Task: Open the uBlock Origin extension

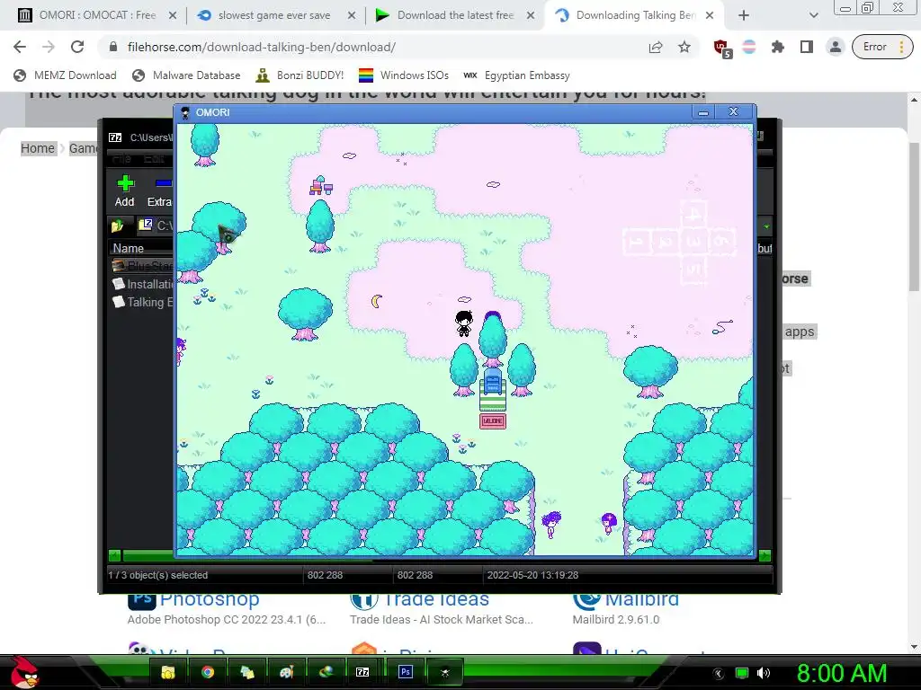Action: pyautogui.click(x=722, y=48)
